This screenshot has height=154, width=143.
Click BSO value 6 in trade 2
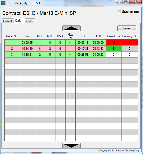click(x=60, y=49)
